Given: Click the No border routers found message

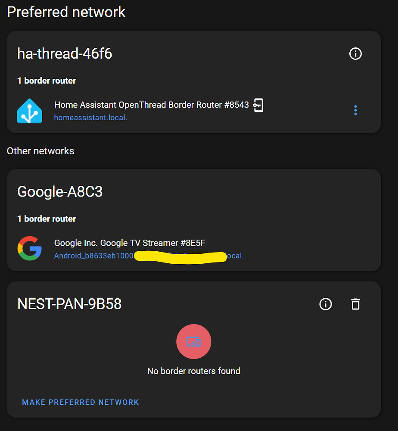Looking at the screenshot, I should tap(193, 371).
